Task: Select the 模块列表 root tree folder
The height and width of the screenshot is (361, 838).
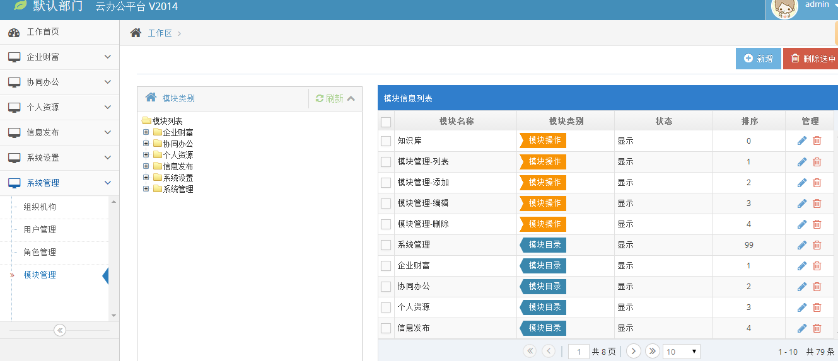Action: pyautogui.click(x=162, y=121)
